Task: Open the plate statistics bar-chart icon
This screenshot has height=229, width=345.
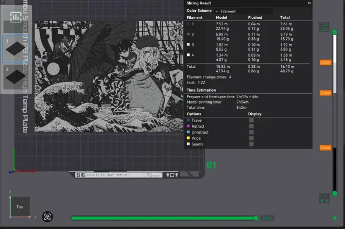Action: point(16,17)
